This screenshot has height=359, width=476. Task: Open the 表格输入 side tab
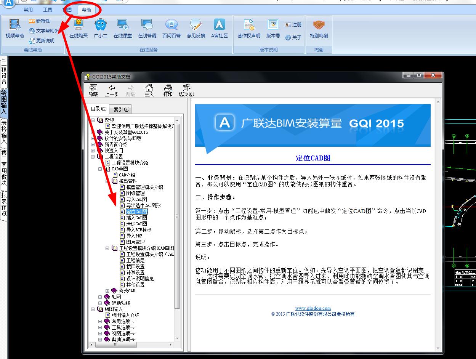4,132
